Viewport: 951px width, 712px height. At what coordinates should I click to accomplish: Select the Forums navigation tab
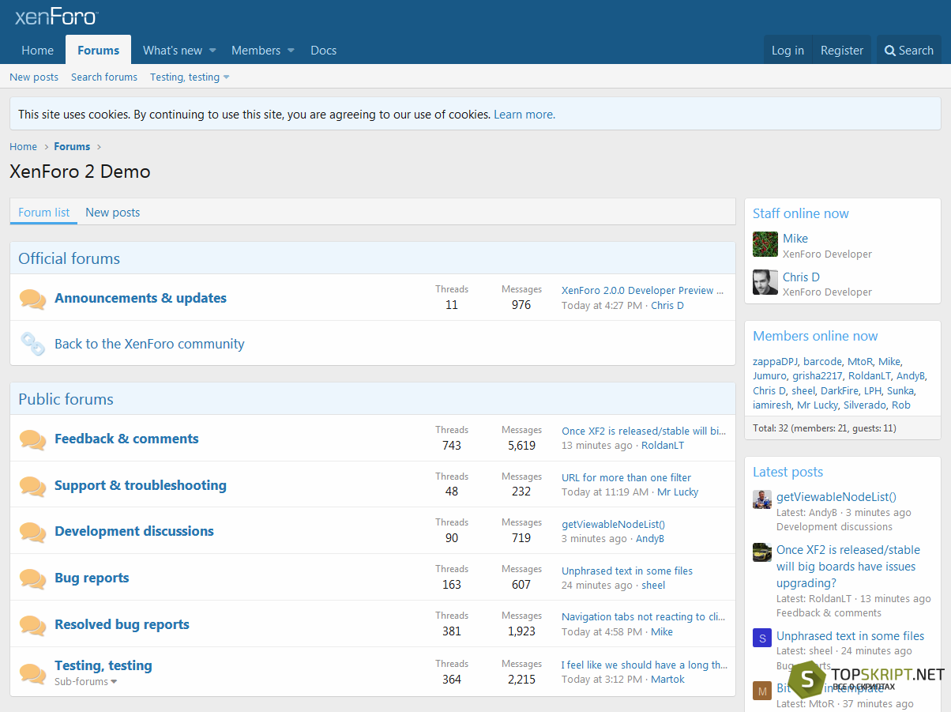tap(99, 51)
